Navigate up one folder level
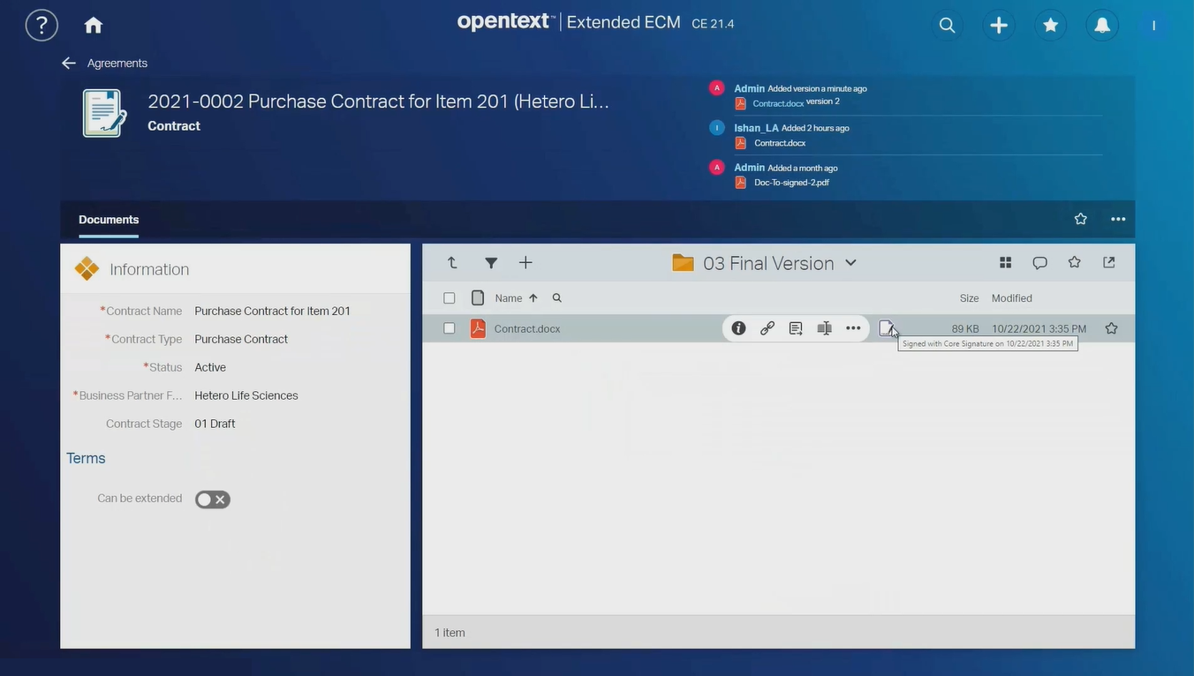The height and width of the screenshot is (676, 1194). point(452,262)
